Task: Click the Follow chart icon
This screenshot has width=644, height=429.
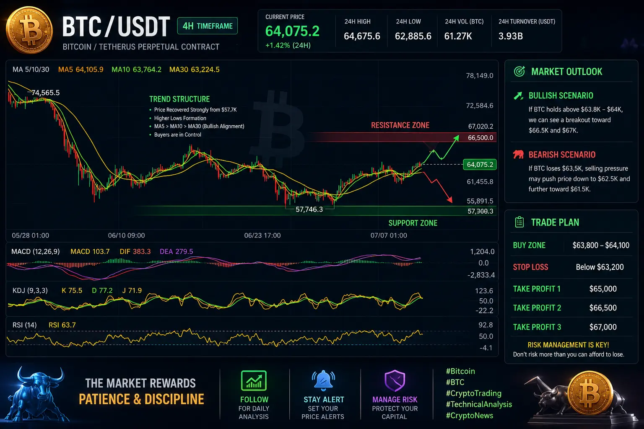Action: 254,381
